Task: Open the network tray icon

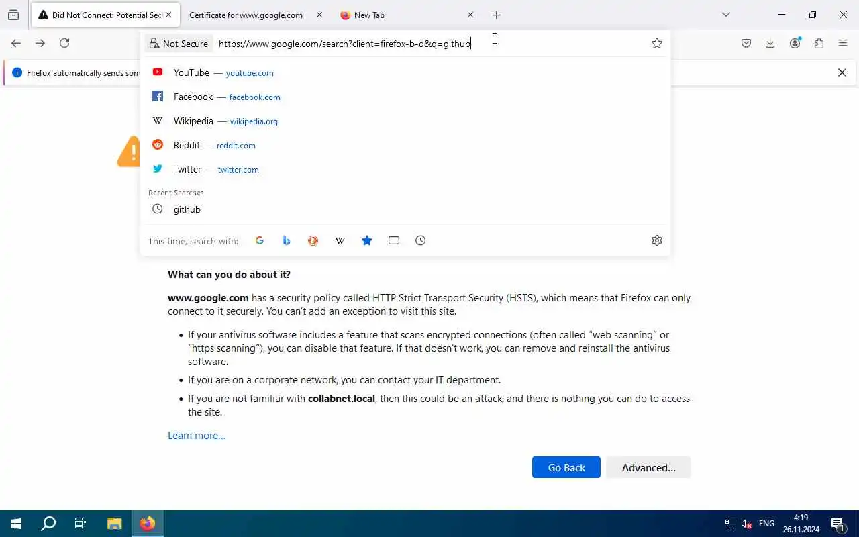Action: (730, 524)
